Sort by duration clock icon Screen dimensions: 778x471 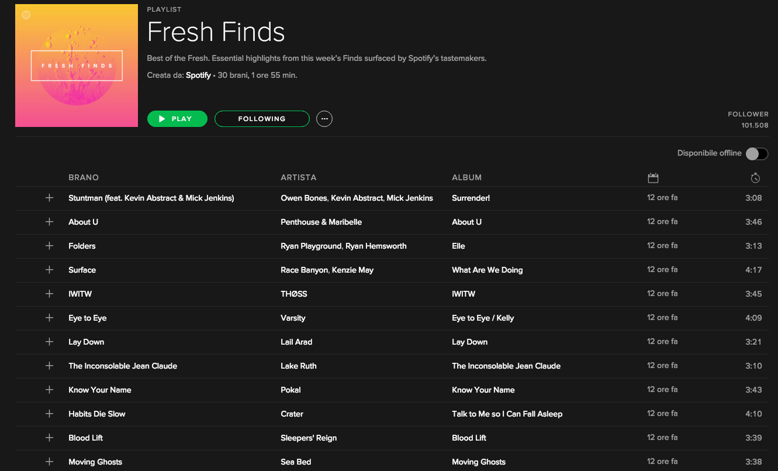[755, 177]
